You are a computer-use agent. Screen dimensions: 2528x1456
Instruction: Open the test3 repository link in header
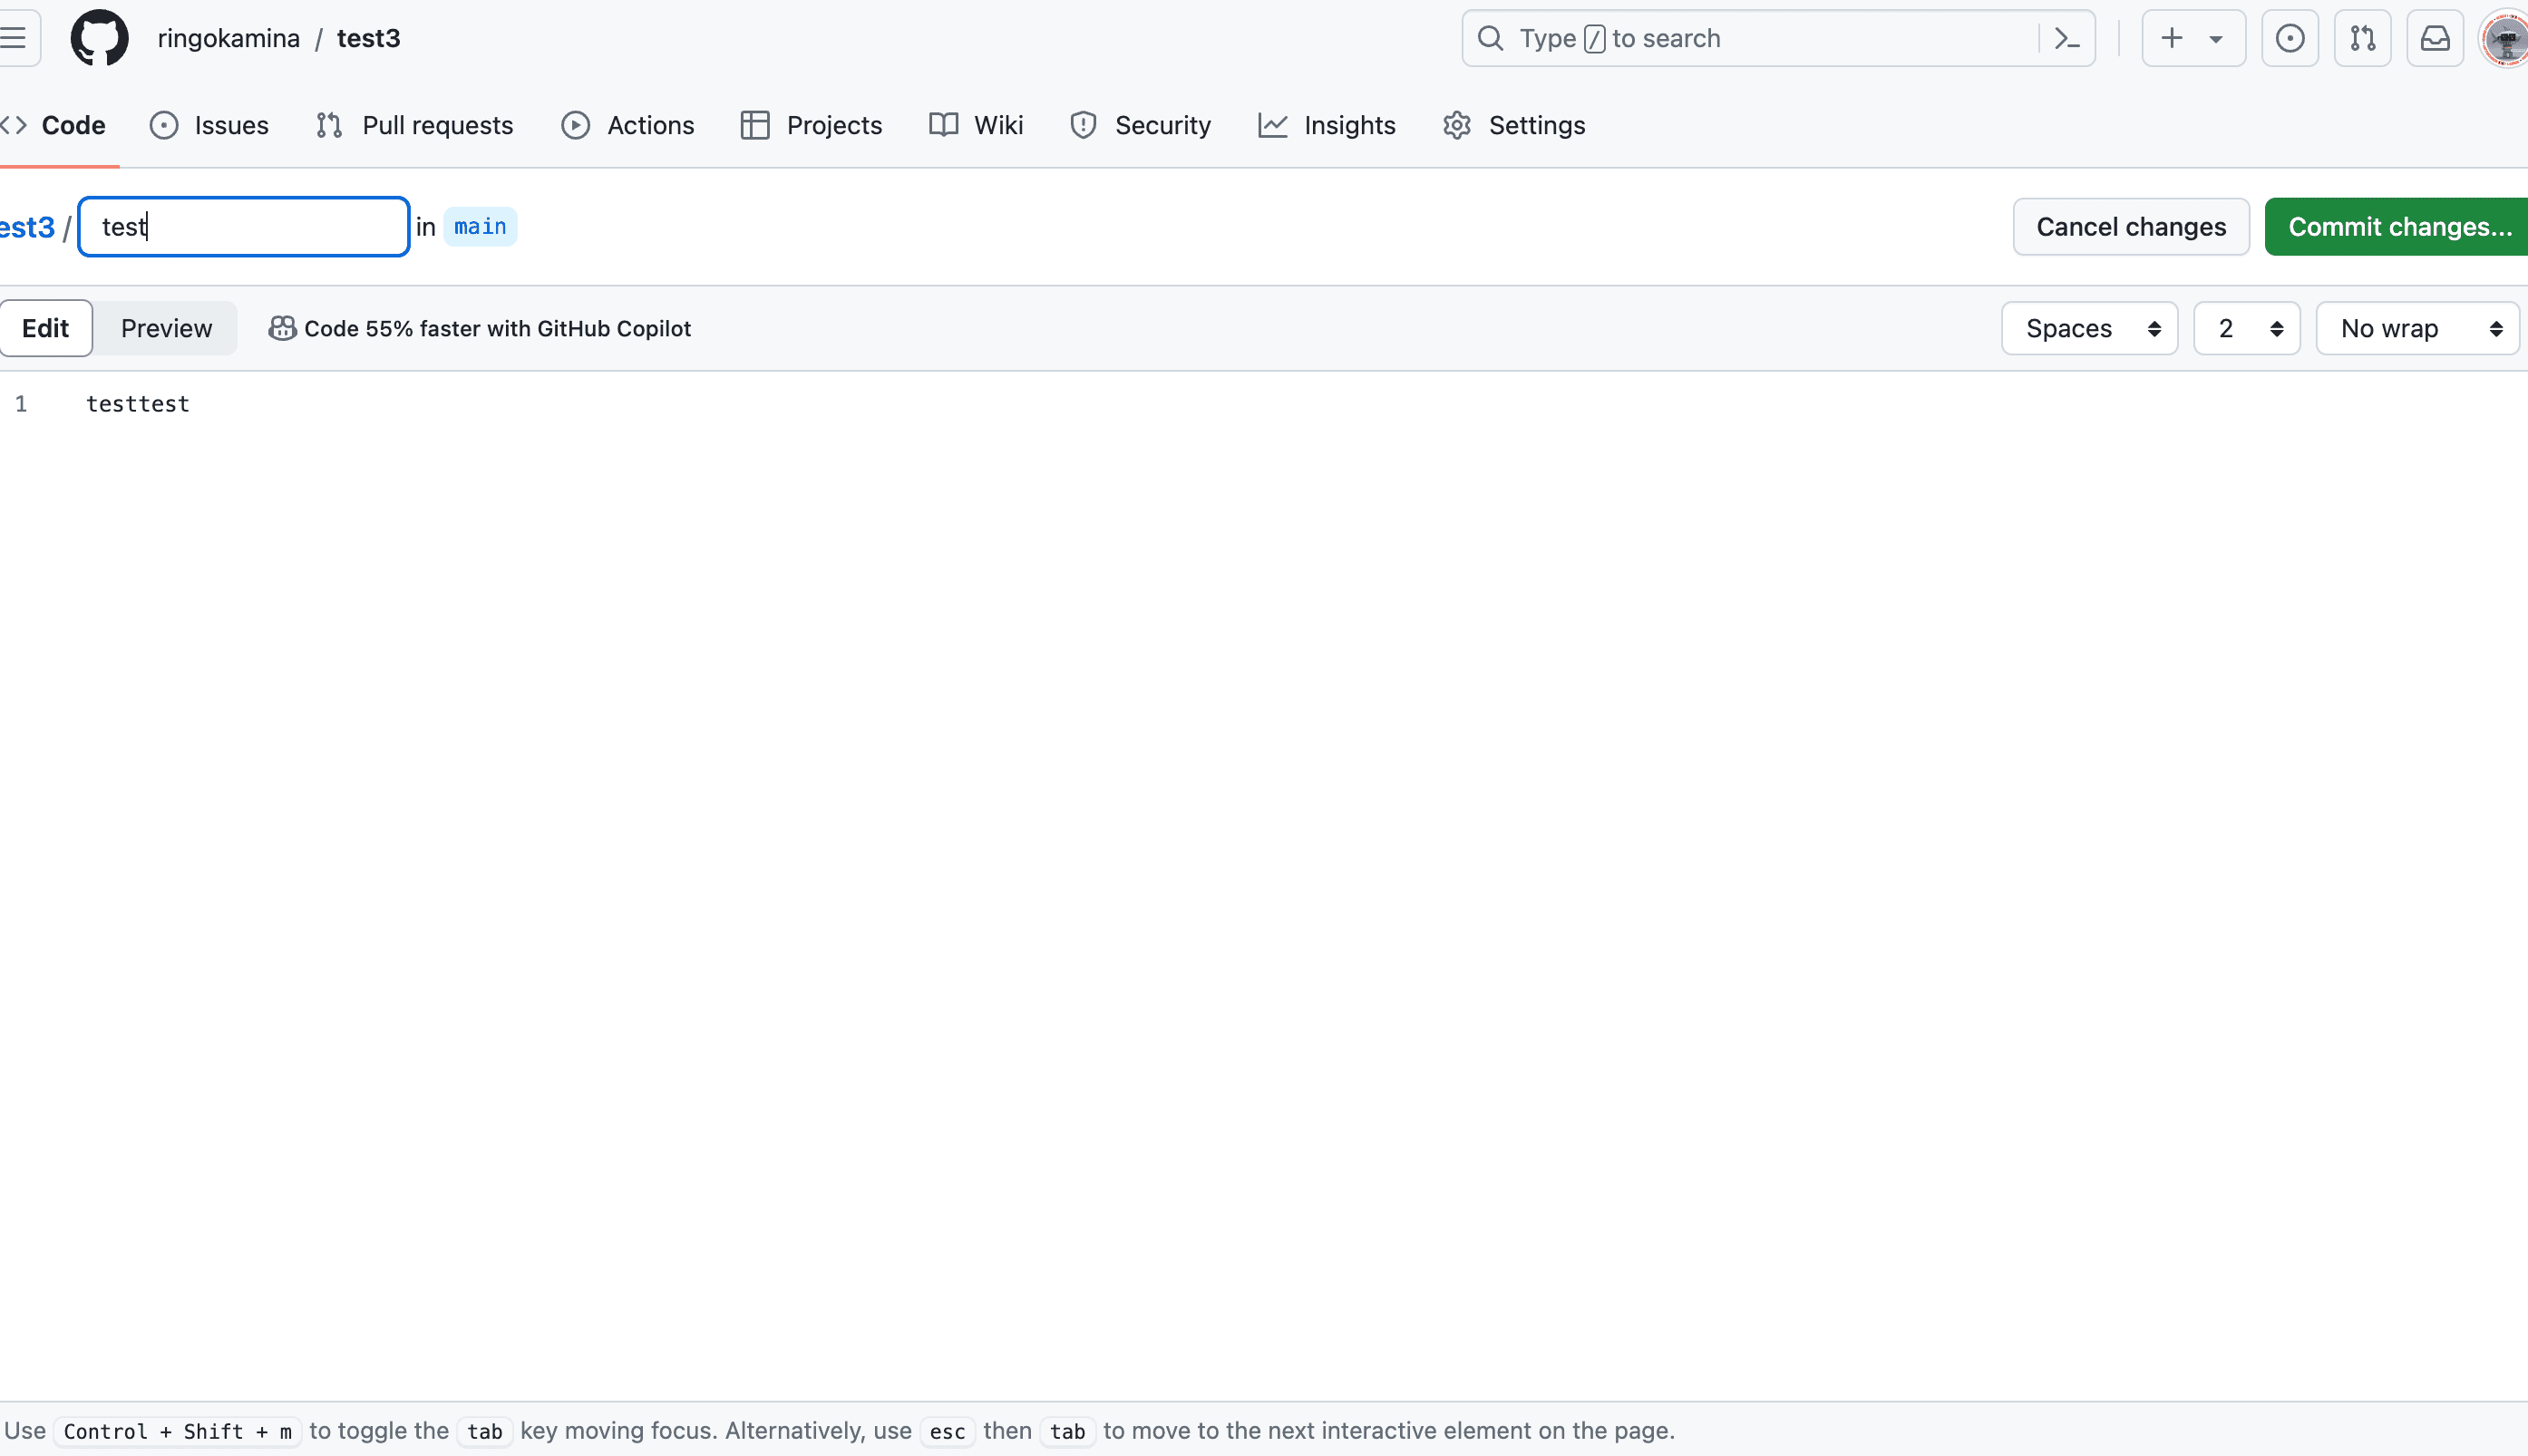(368, 38)
